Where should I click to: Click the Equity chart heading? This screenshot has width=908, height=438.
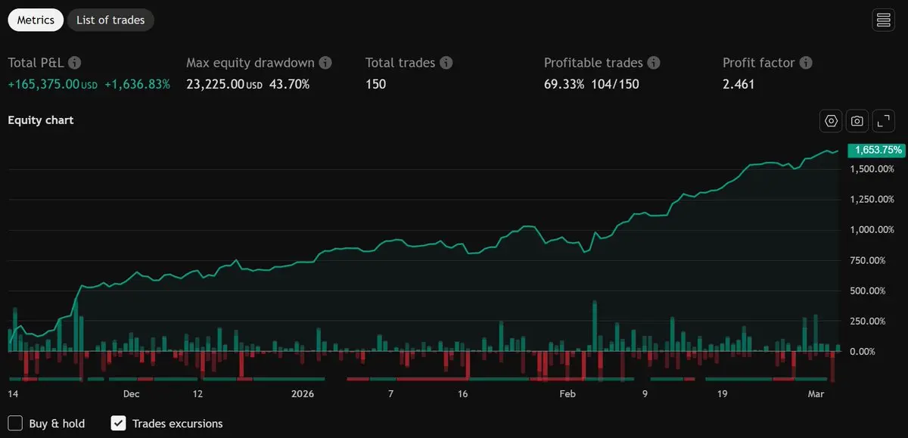pos(41,120)
